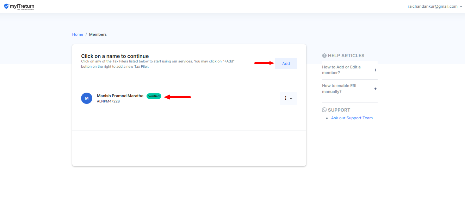
Task: Go to Home breadcrumb link
Action: (x=77, y=34)
